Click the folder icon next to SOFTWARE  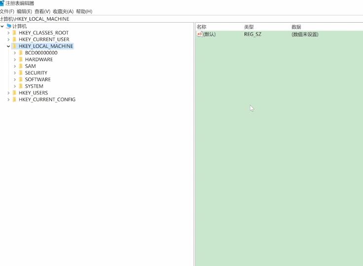point(21,79)
